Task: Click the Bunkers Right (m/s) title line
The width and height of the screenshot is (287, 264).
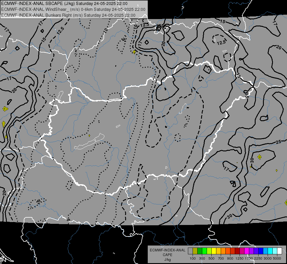Action: 68,15
